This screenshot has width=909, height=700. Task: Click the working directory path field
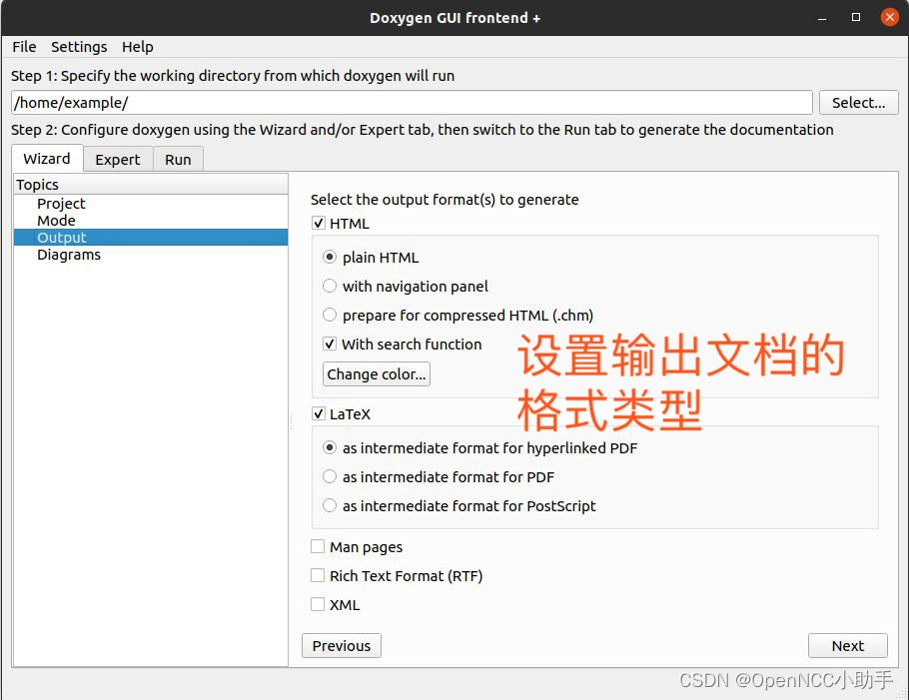412,103
